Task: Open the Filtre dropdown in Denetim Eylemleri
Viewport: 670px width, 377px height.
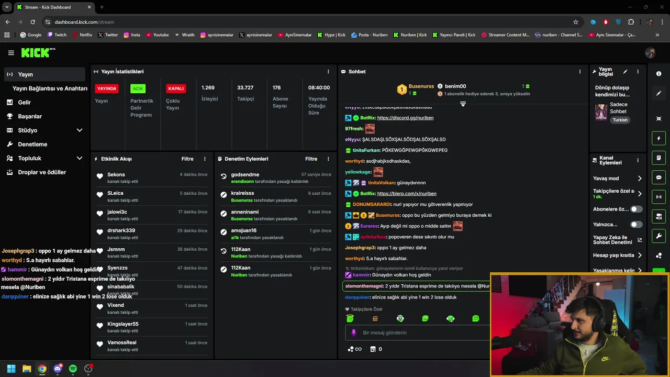Action: [x=311, y=159]
